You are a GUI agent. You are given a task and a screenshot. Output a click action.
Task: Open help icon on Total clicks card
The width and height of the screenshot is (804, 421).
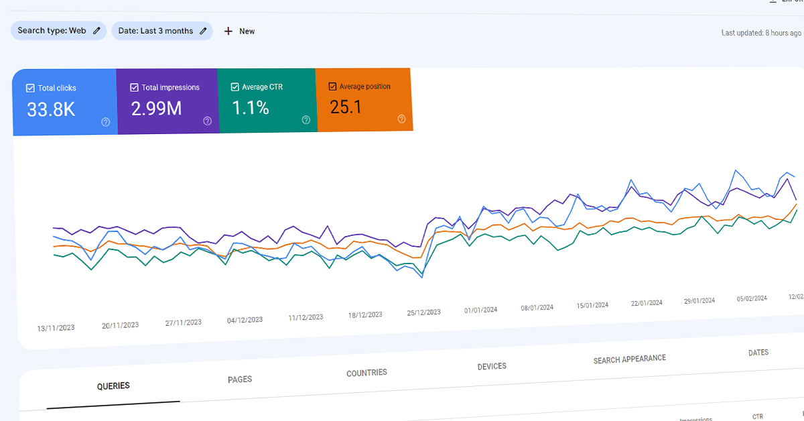pyautogui.click(x=106, y=121)
